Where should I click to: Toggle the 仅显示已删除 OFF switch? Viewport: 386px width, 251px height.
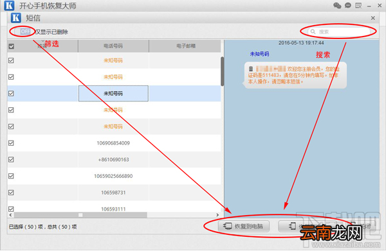[23, 31]
